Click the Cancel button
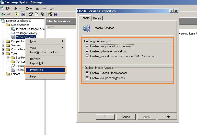Image resolution: width=197 pixels, height=135 pixels. coord(126,117)
